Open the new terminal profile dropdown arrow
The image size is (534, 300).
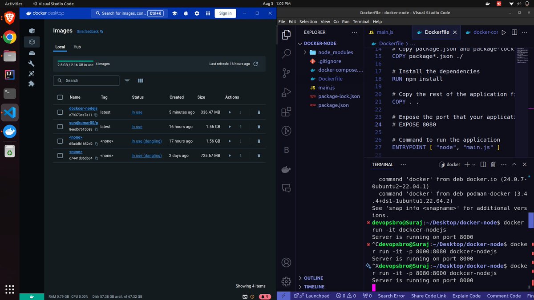point(473,164)
